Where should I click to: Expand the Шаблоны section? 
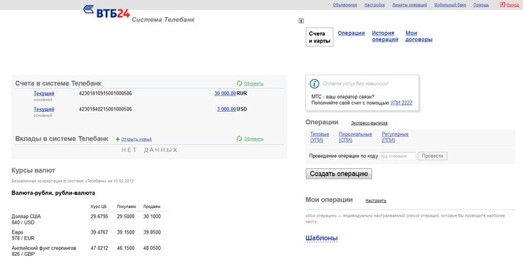tap(322, 238)
